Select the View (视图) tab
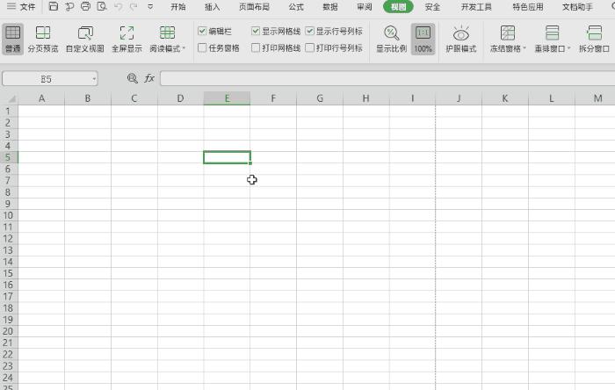The width and height of the screenshot is (615, 390). [x=398, y=7]
